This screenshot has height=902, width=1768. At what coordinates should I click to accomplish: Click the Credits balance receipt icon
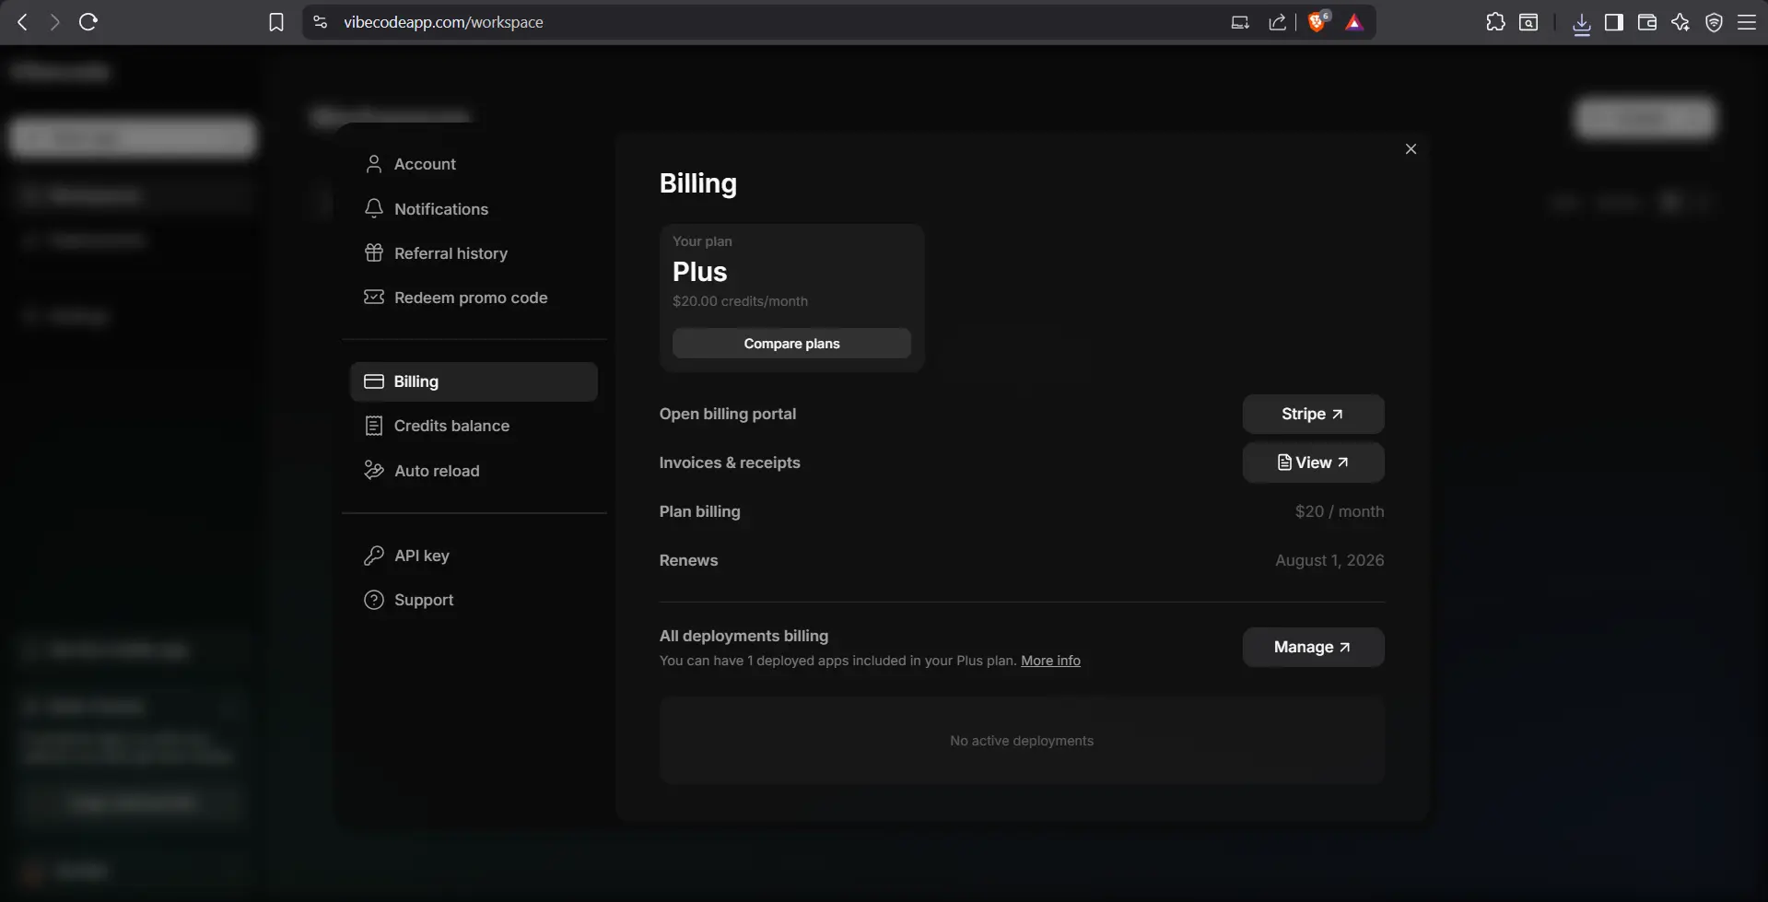tap(373, 426)
